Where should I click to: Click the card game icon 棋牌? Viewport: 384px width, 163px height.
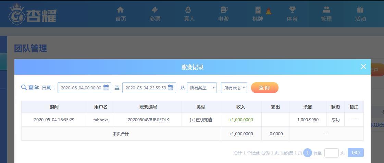point(258,10)
